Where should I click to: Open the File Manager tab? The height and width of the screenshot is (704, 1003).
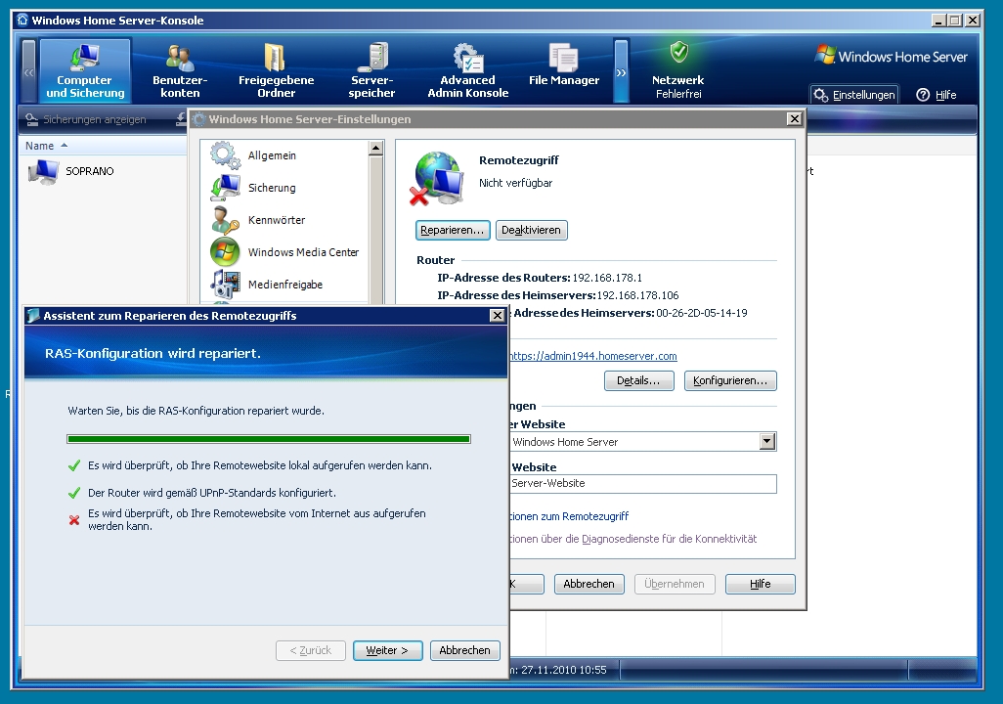click(x=563, y=66)
